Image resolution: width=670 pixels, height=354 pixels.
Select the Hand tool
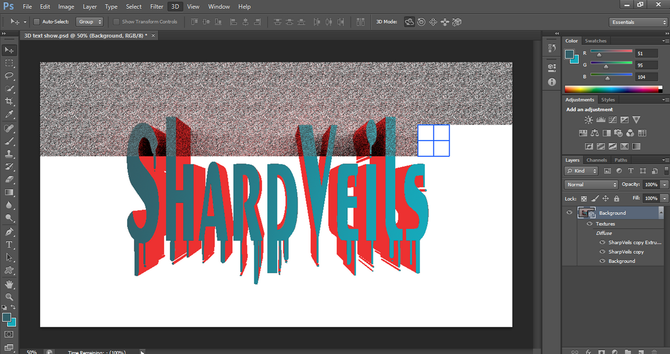[9, 284]
